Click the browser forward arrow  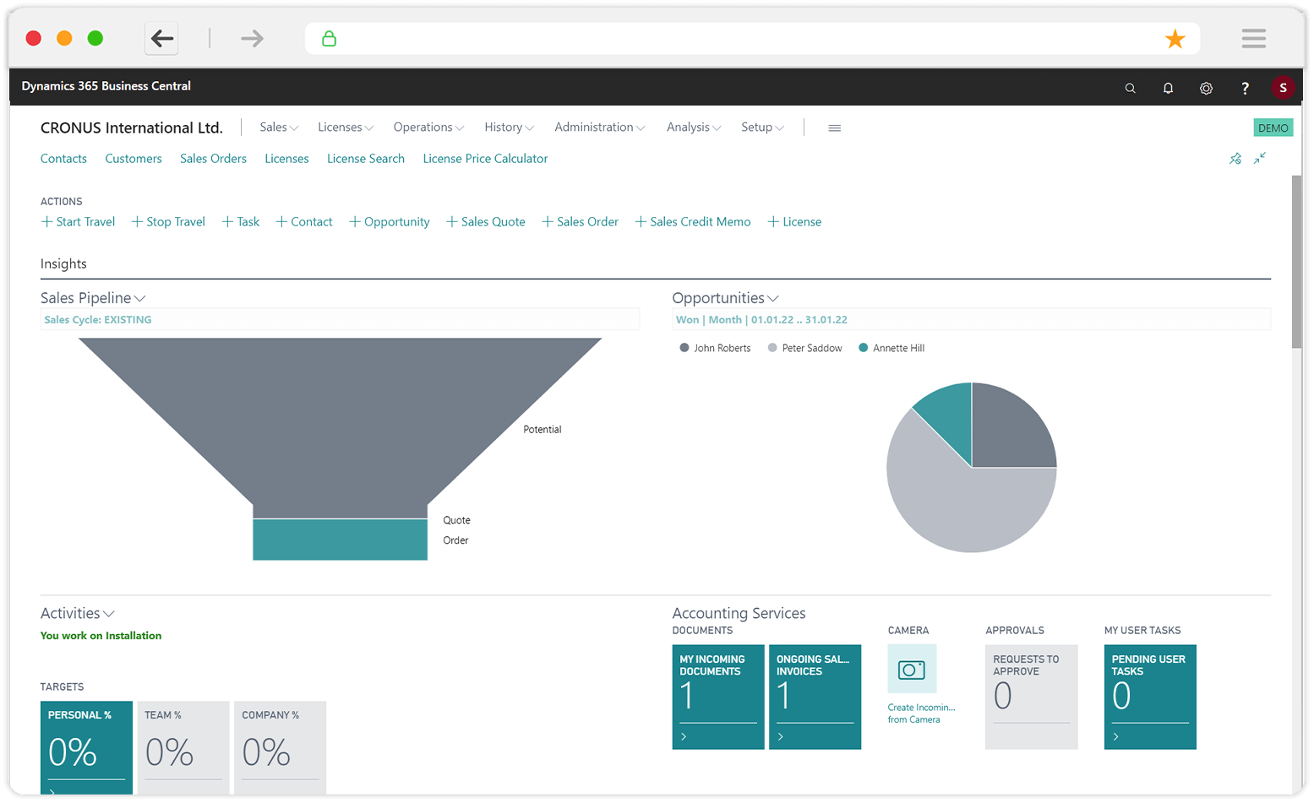[252, 38]
